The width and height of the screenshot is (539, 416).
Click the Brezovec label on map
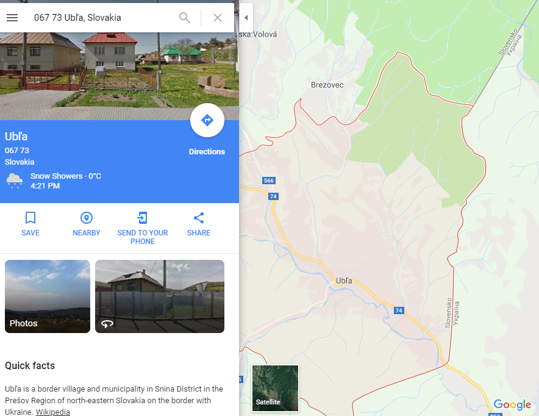327,85
